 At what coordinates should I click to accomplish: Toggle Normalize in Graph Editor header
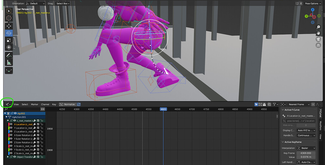click(x=67, y=105)
